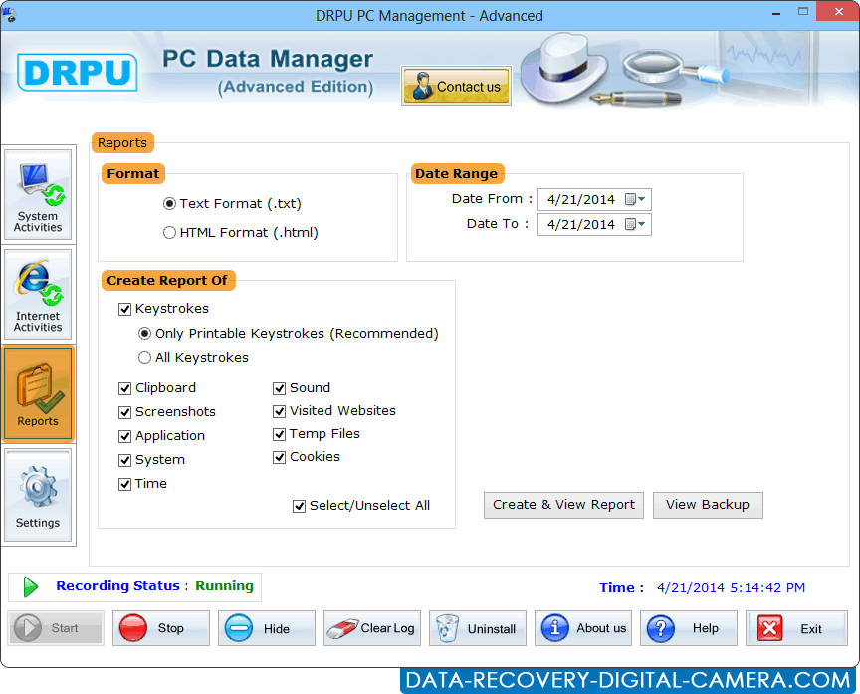Toggle the Time checkbox
860x694 pixels.
125,484
